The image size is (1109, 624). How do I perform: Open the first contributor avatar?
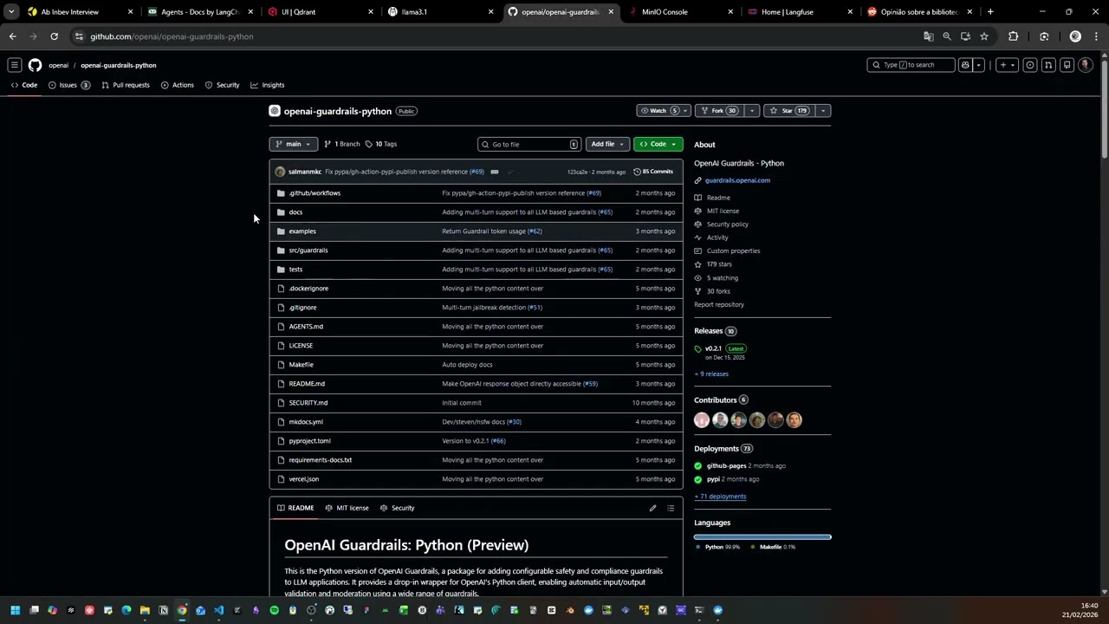702,420
